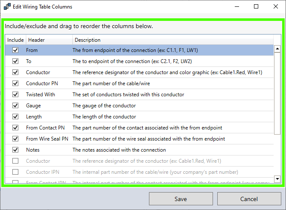This screenshot has width=286, height=210.
Task: Uncheck the Notes column checkbox
Action: 15,150
